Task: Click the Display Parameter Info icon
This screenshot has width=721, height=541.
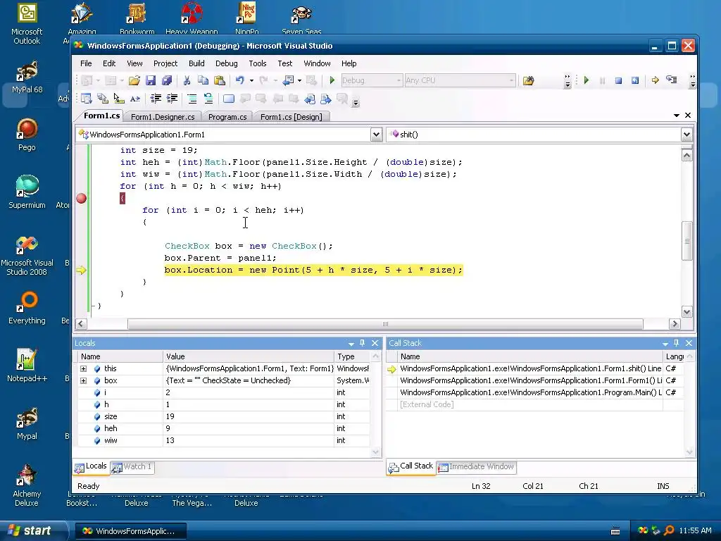Action: click(x=103, y=99)
